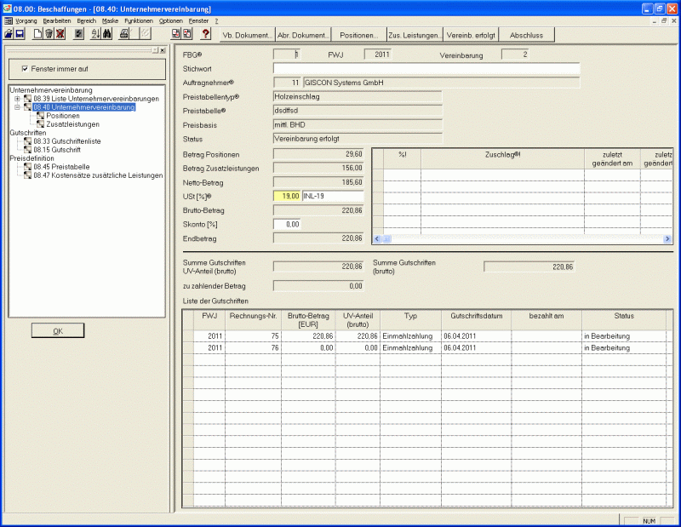Click the trash bin delete icon

tap(49, 34)
